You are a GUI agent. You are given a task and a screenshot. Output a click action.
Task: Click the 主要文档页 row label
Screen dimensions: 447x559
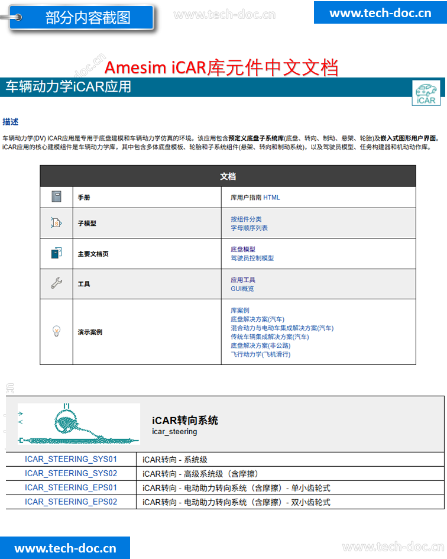pos(93,254)
